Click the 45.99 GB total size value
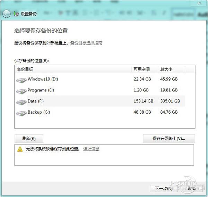Image resolution: width=208 pixels, height=197 pixels. [169, 79]
